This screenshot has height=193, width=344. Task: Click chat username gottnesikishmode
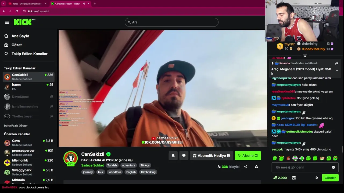[299, 132]
